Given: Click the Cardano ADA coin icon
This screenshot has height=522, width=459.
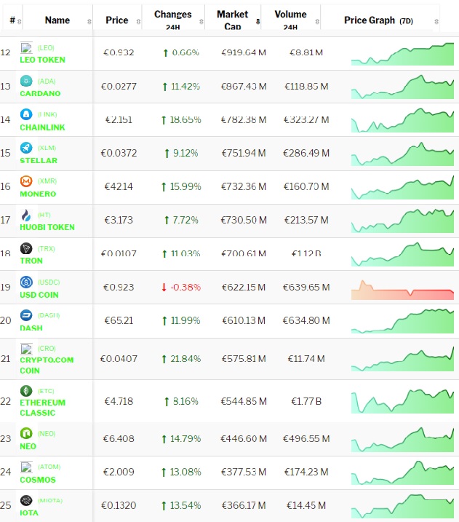Looking at the screenshot, I should 26,81.
